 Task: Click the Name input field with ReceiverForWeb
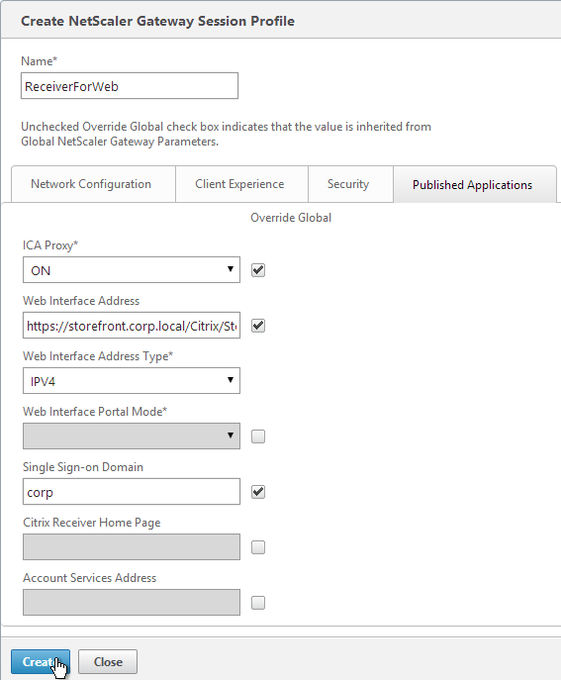tap(130, 86)
